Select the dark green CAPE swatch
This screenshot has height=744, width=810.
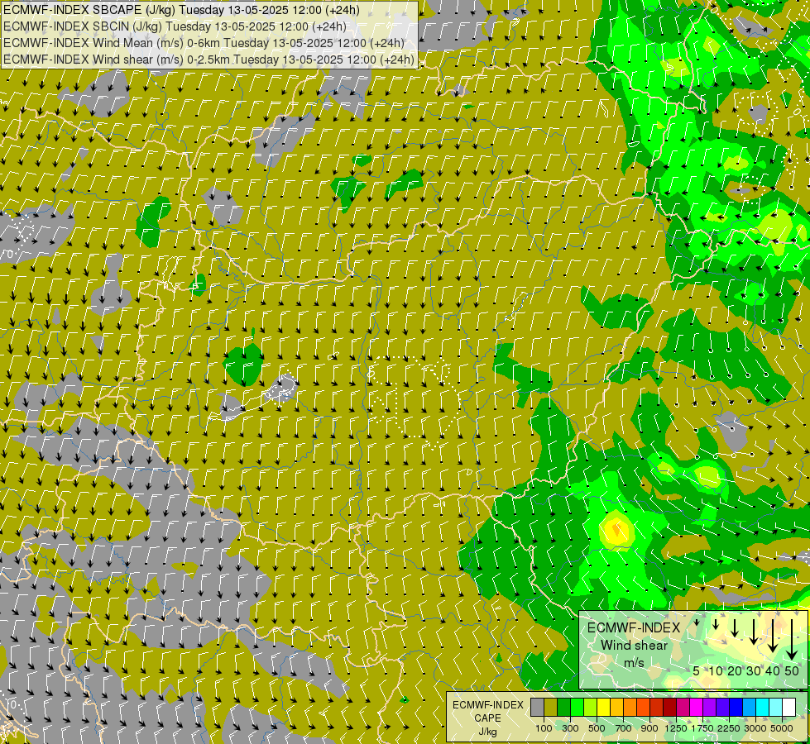[x=564, y=707]
